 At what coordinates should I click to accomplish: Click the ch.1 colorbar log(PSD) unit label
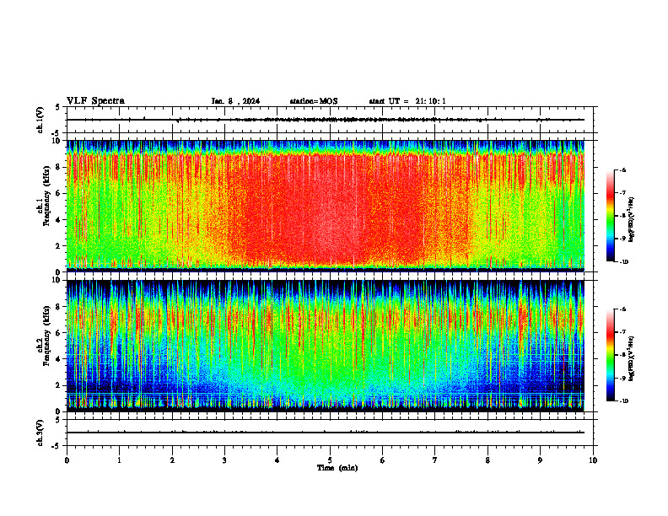[632, 219]
